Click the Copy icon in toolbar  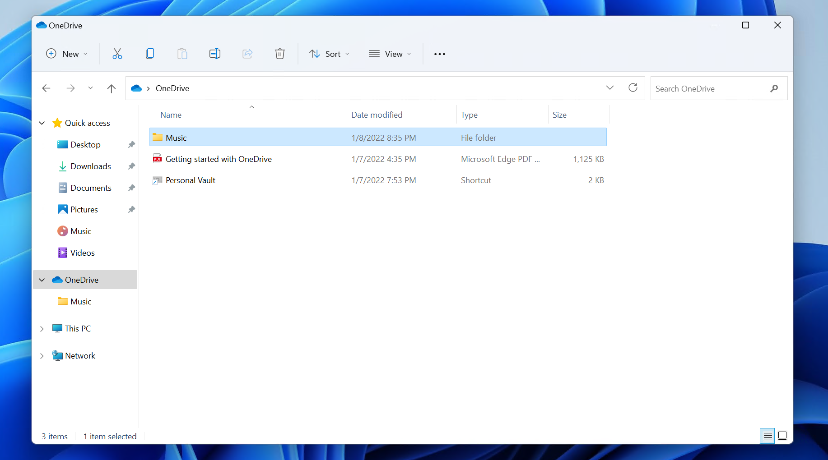(x=150, y=54)
